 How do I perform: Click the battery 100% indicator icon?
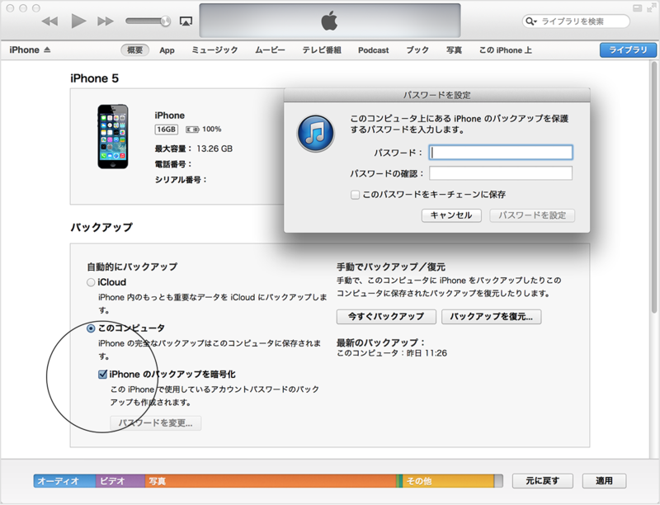(x=192, y=130)
